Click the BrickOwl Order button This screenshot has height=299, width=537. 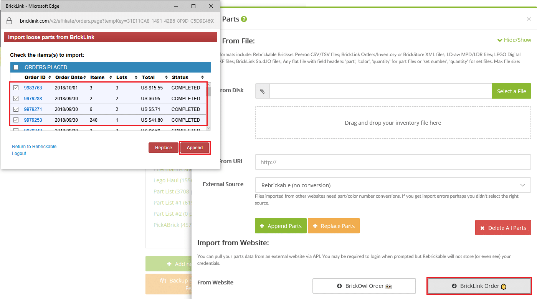tap(364, 286)
